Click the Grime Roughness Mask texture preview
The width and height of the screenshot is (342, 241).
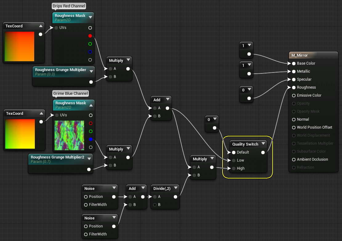coord(69,135)
